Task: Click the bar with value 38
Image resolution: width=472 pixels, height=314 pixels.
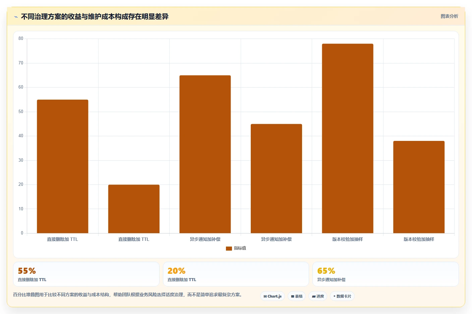Action: 419,187
